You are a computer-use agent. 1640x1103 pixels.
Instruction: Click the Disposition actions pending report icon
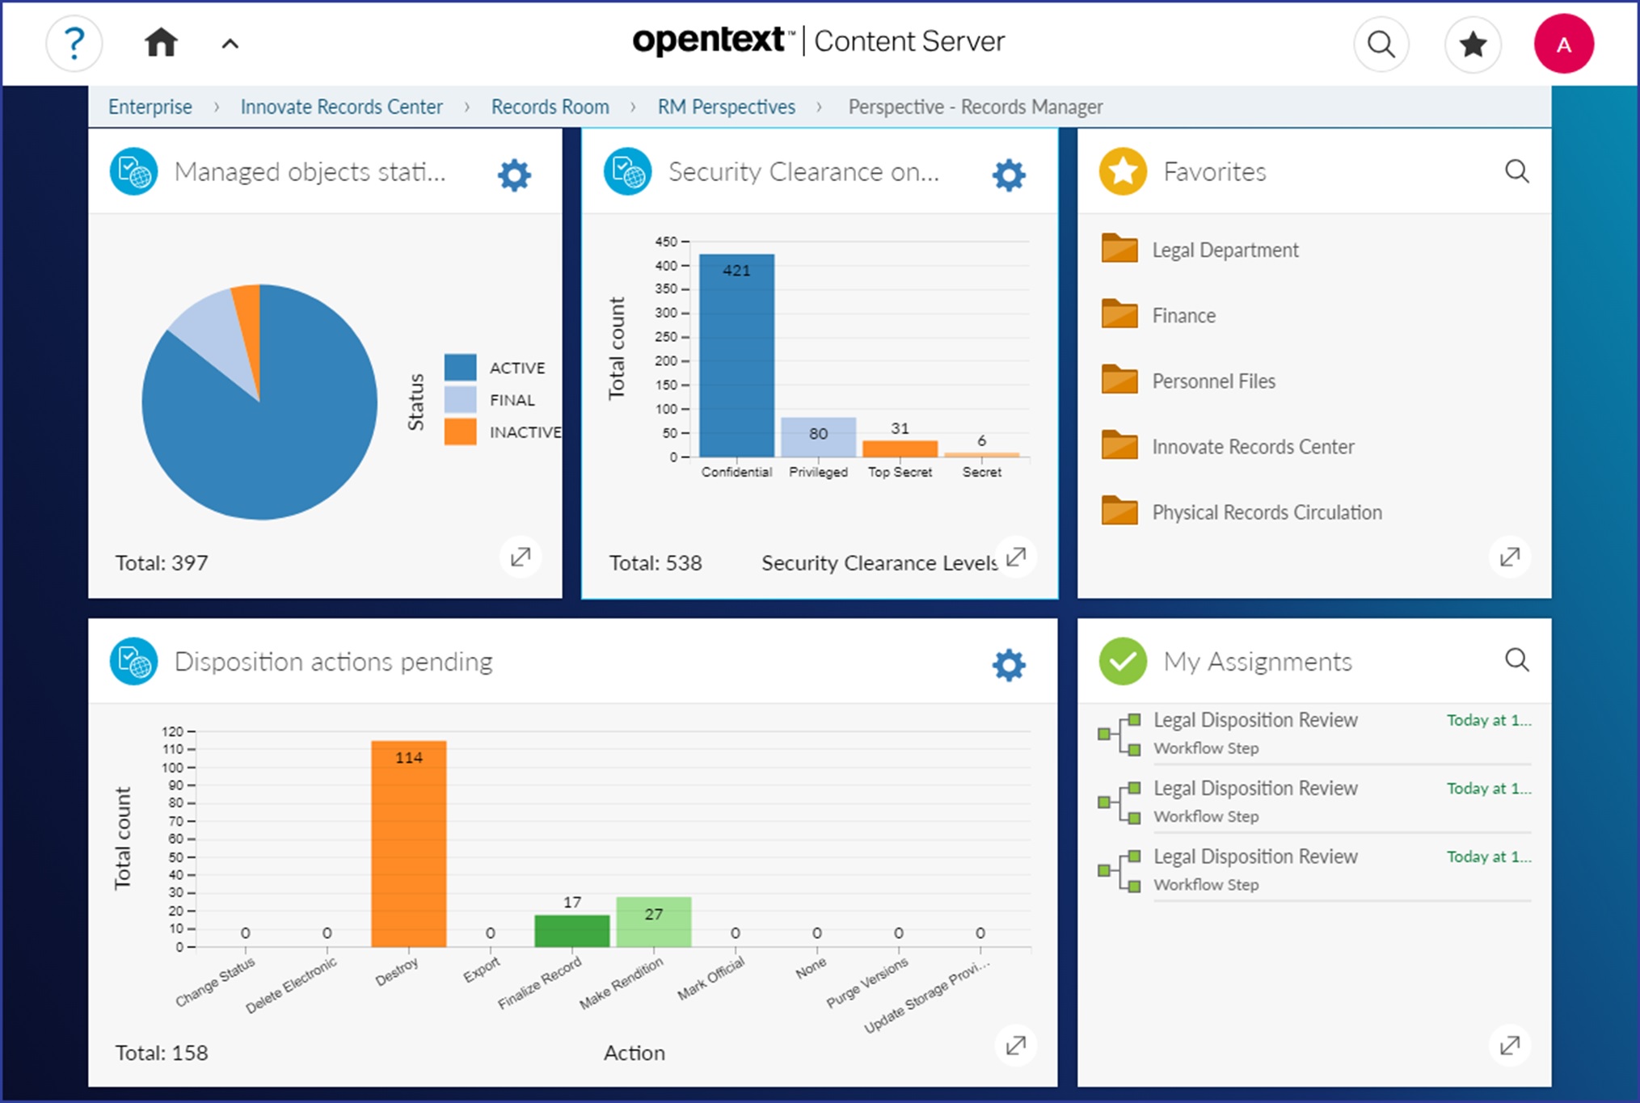click(x=133, y=661)
